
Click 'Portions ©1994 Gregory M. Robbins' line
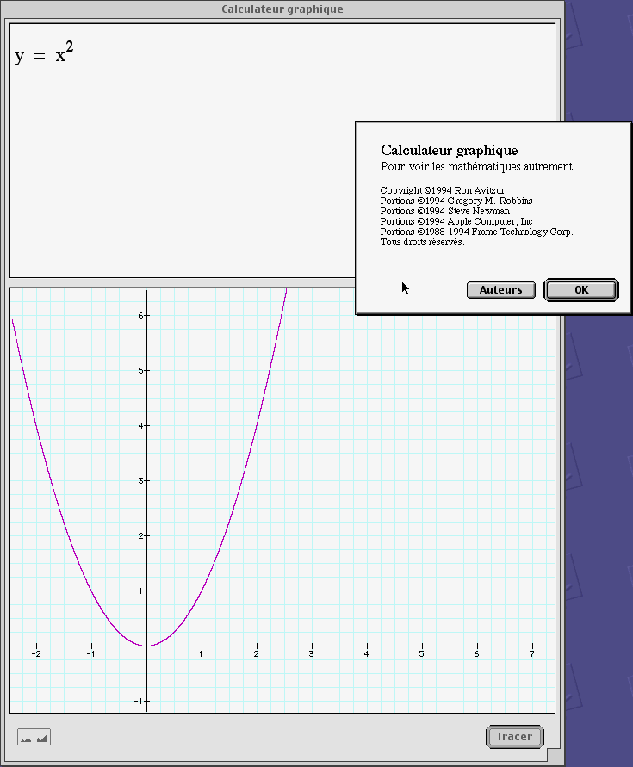pos(456,201)
